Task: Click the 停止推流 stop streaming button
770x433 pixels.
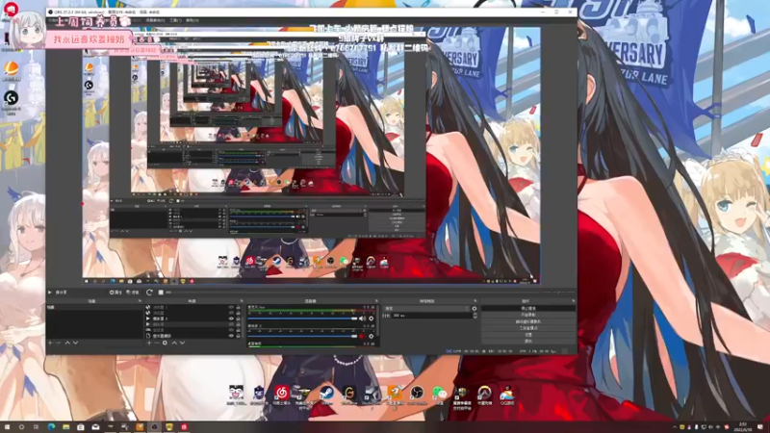Action: [x=528, y=308]
